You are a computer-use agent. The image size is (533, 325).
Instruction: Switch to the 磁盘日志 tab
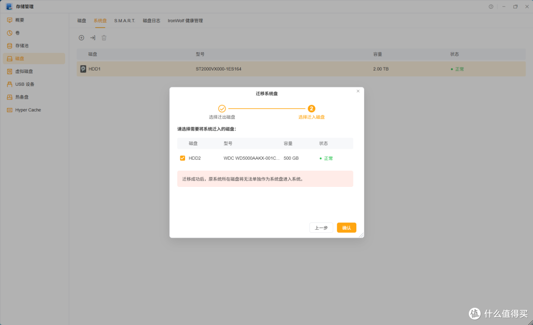pos(152,21)
